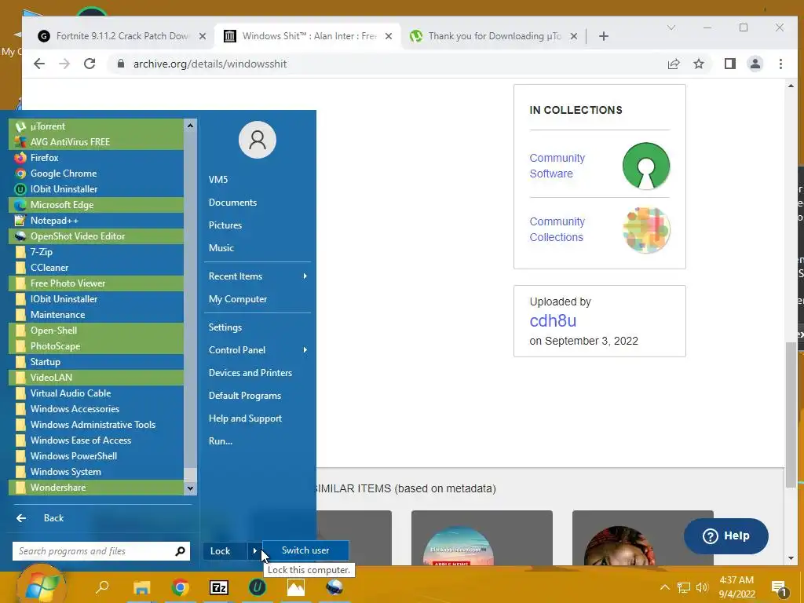The width and height of the screenshot is (804, 603).
Task: Expand the 7-Zip folder
Action: (x=96, y=252)
